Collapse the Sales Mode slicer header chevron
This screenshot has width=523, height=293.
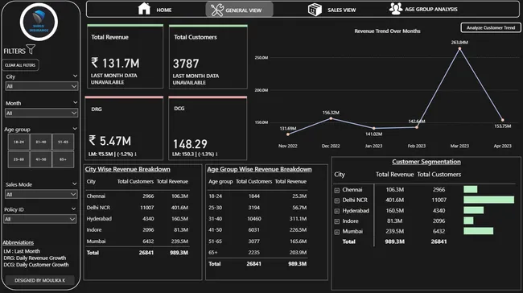coord(74,184)
